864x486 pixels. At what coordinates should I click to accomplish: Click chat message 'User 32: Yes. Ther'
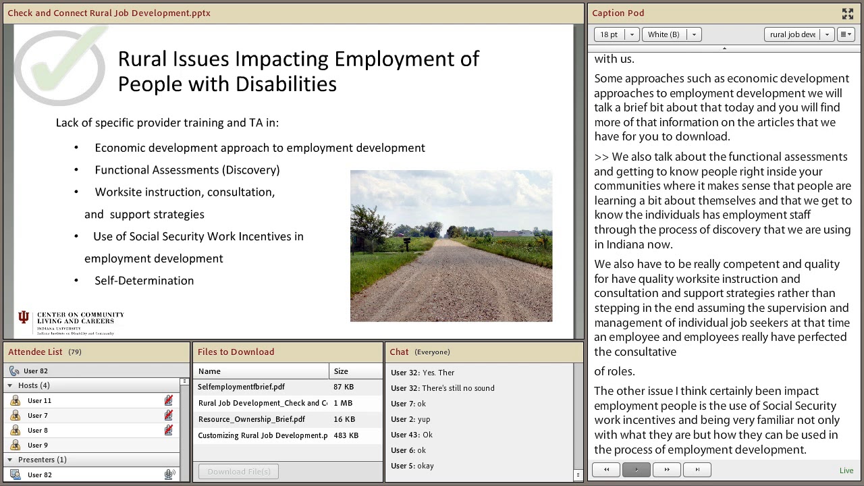(x=423, y=373)
